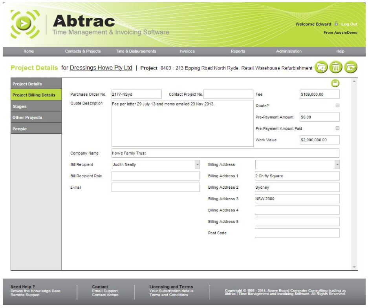The width and height of the screenshot is (368, 308).
Task: Switch to the Stages side tab
Action: 36,106
